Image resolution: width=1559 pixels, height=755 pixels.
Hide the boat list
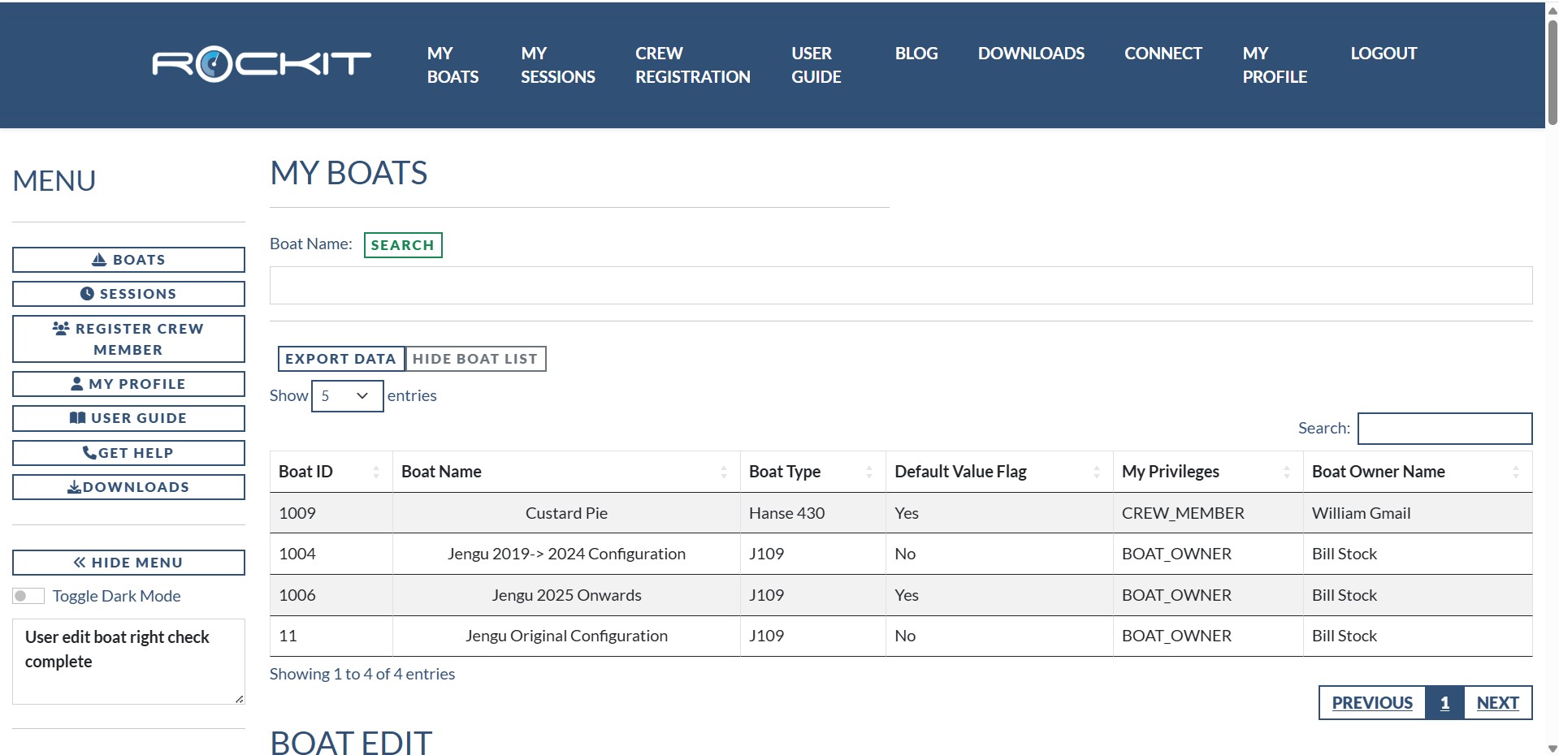[x=475, y=359]
